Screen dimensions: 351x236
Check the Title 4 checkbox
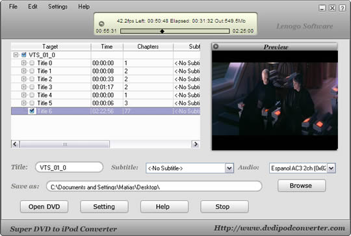(32, 95)
